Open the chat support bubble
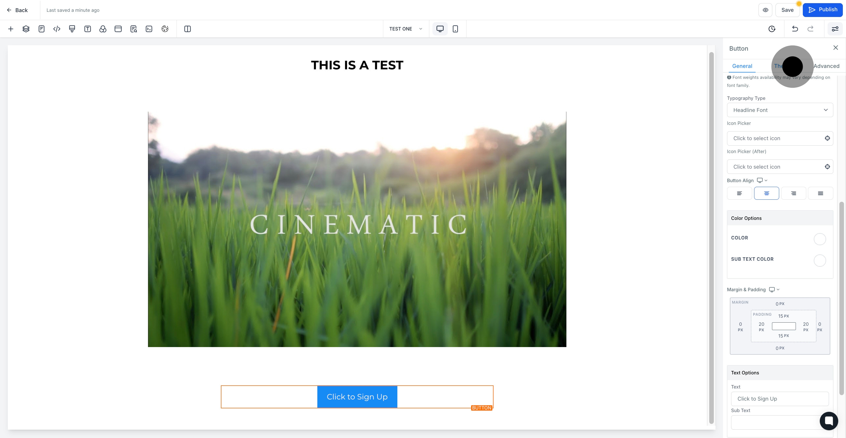 coord(829,421)
